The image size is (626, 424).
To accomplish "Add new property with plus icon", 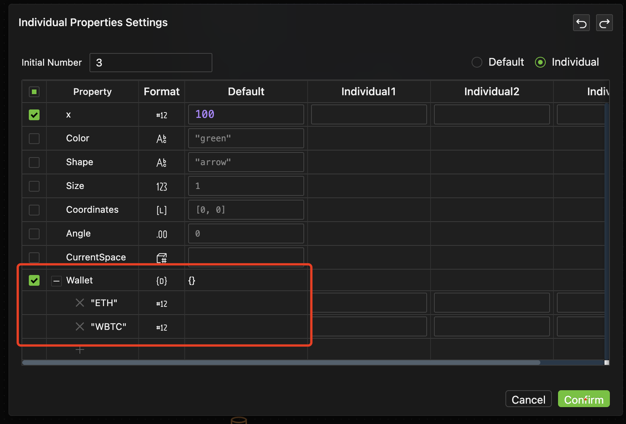I will tap(80, 350).
